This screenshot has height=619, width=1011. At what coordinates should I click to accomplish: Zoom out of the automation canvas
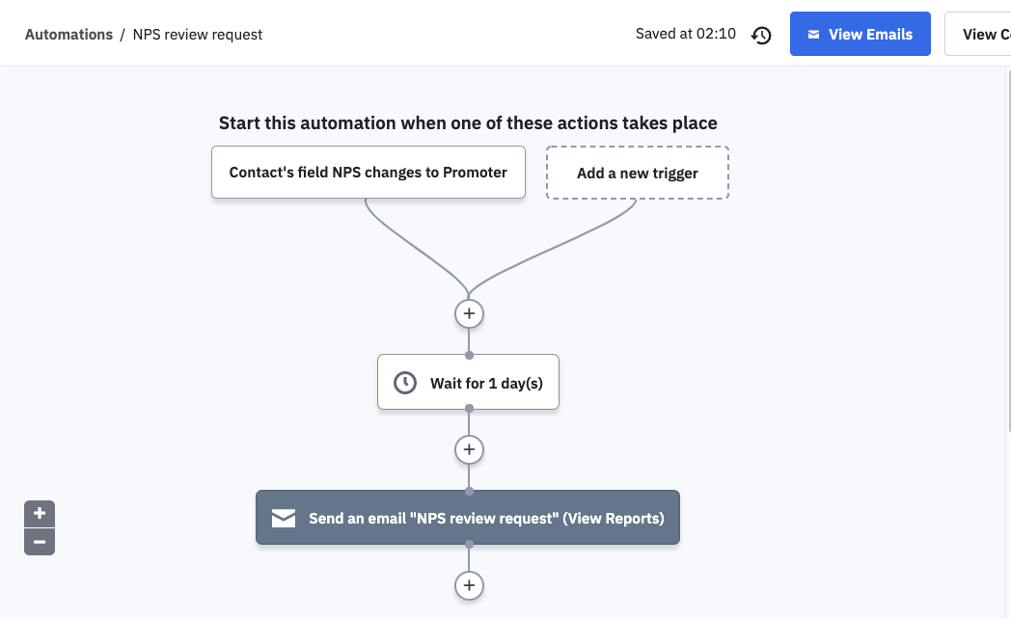[40, 542]
